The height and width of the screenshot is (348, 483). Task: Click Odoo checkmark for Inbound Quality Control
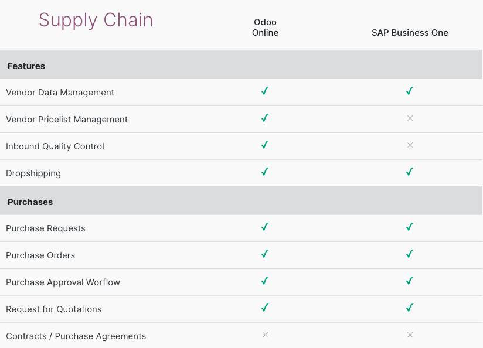265,145
